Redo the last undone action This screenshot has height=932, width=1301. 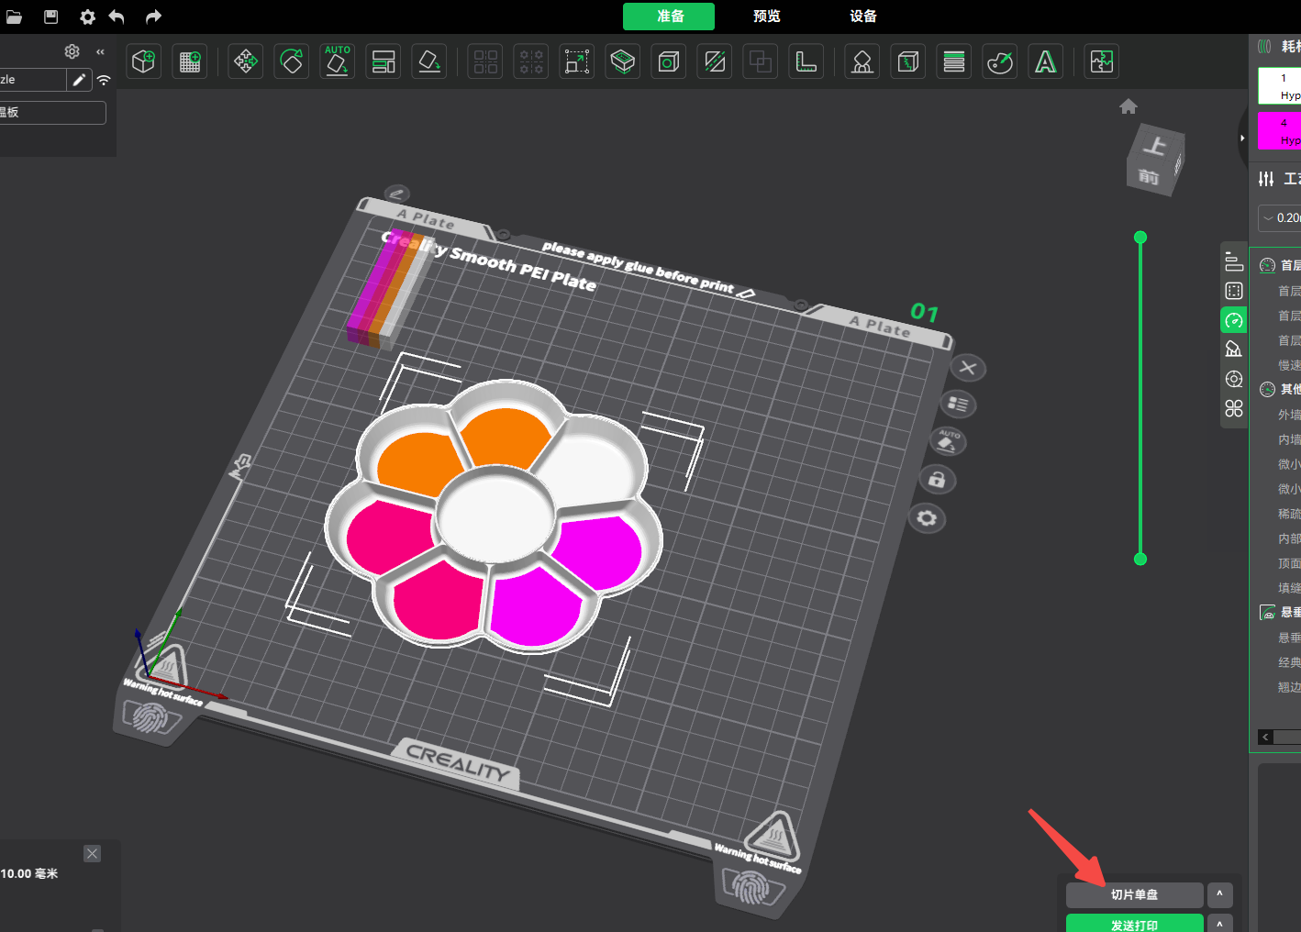tap(153, 17)
